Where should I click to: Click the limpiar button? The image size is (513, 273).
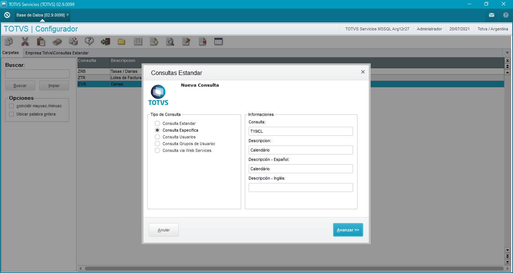54,85
